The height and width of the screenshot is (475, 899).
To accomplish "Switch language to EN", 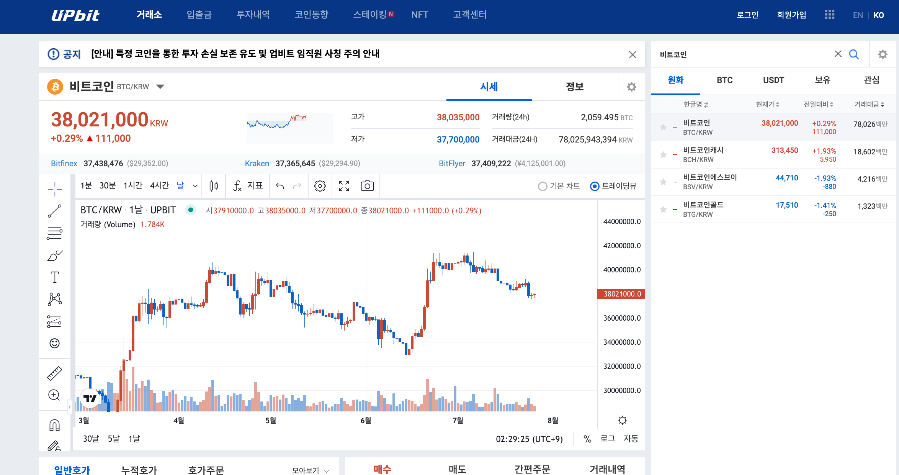I will [x=858, y=15].
